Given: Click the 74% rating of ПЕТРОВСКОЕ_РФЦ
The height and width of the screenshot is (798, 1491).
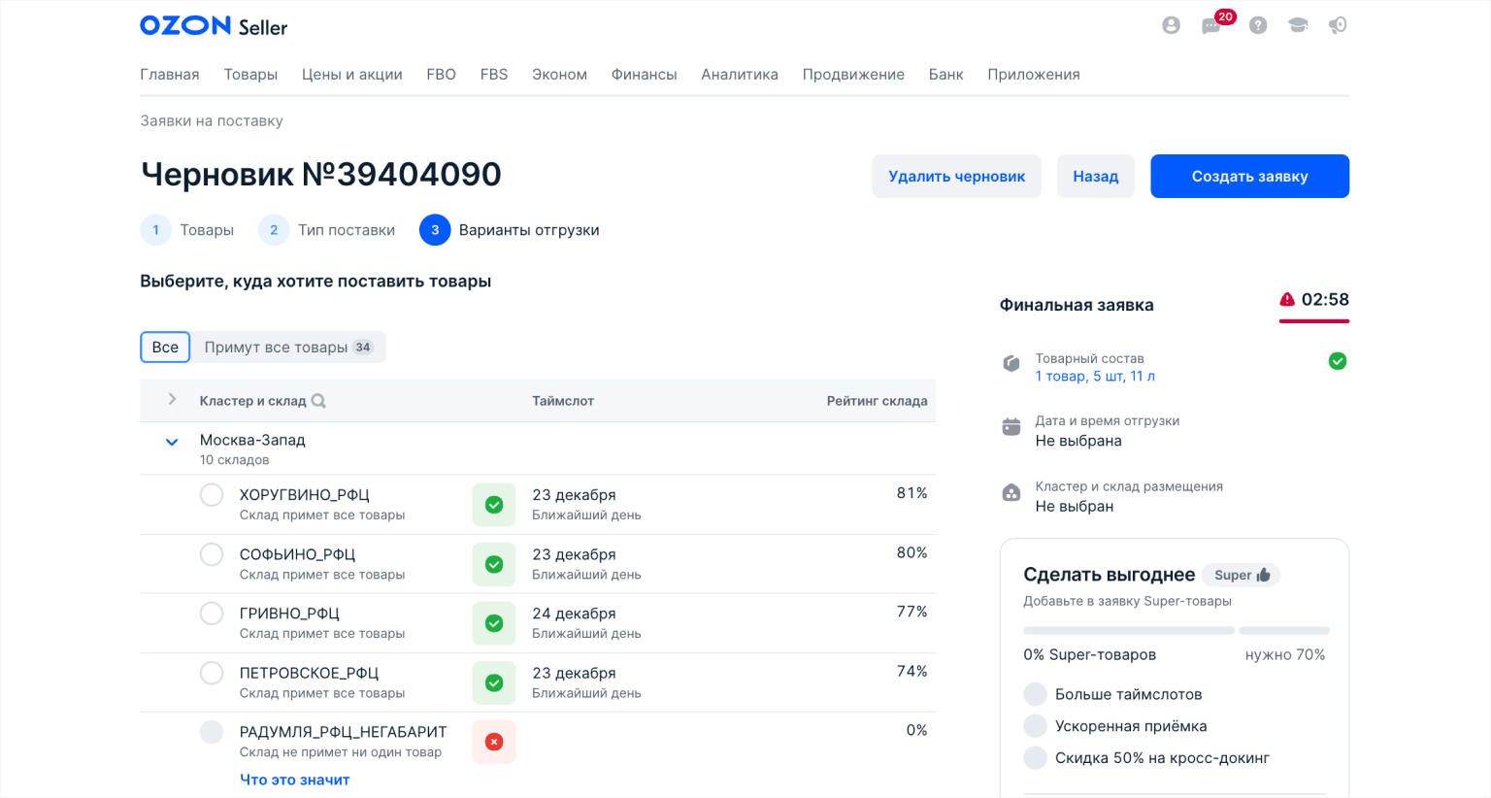Looking at the screenshot, I should pos(912,671).
